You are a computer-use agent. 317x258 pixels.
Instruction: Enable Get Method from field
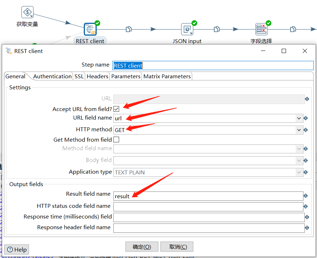[x=116, y=140]
